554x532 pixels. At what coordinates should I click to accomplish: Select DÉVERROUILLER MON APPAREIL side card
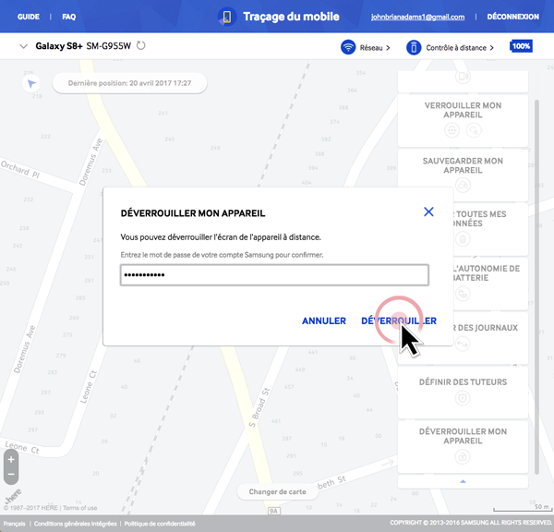click(463, 447)
